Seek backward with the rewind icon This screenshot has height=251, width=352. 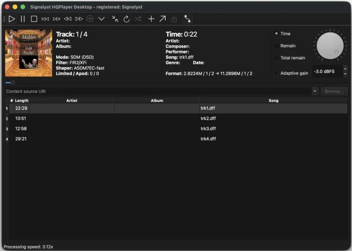(67, 19)
